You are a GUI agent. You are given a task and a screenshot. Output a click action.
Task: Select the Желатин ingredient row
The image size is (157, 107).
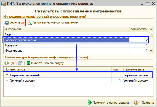(76, 45)
